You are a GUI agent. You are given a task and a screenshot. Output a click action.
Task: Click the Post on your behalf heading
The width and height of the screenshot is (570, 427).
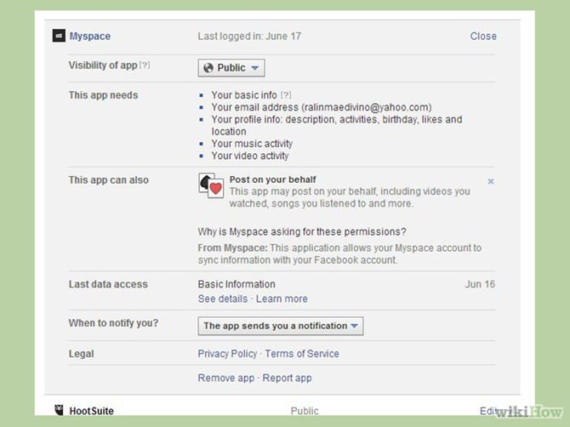[272, 180]
